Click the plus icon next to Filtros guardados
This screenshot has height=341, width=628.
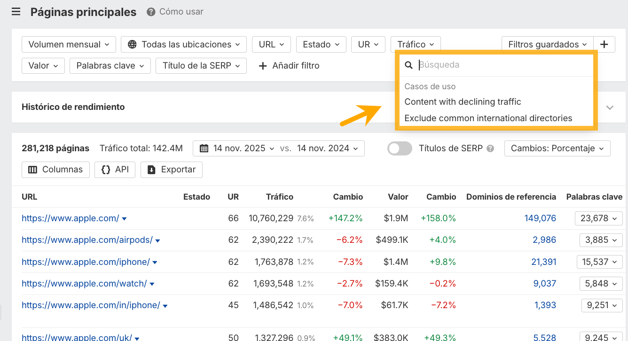tap(604, 44)
